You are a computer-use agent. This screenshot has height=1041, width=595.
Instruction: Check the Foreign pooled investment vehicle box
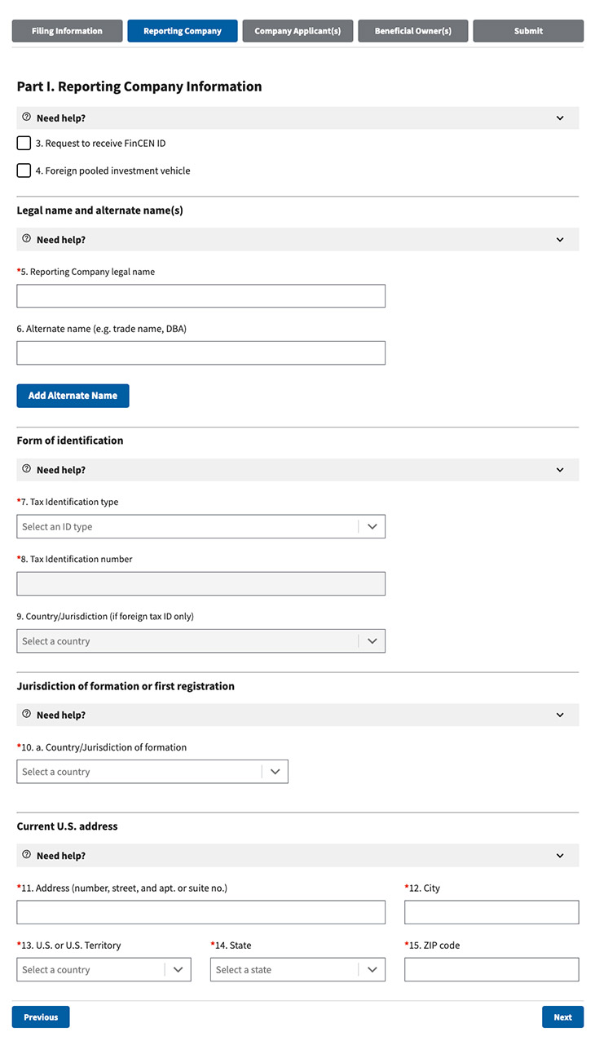tap(24, 170)
